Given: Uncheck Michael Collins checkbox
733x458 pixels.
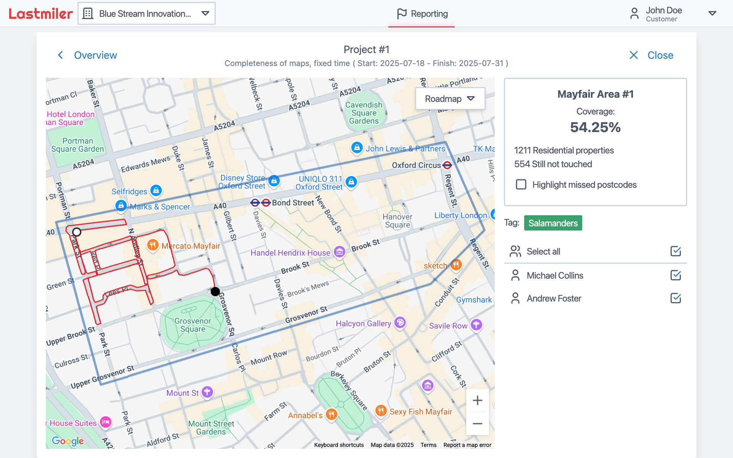Looking at the screenshot, I should [x=675, y=275].
